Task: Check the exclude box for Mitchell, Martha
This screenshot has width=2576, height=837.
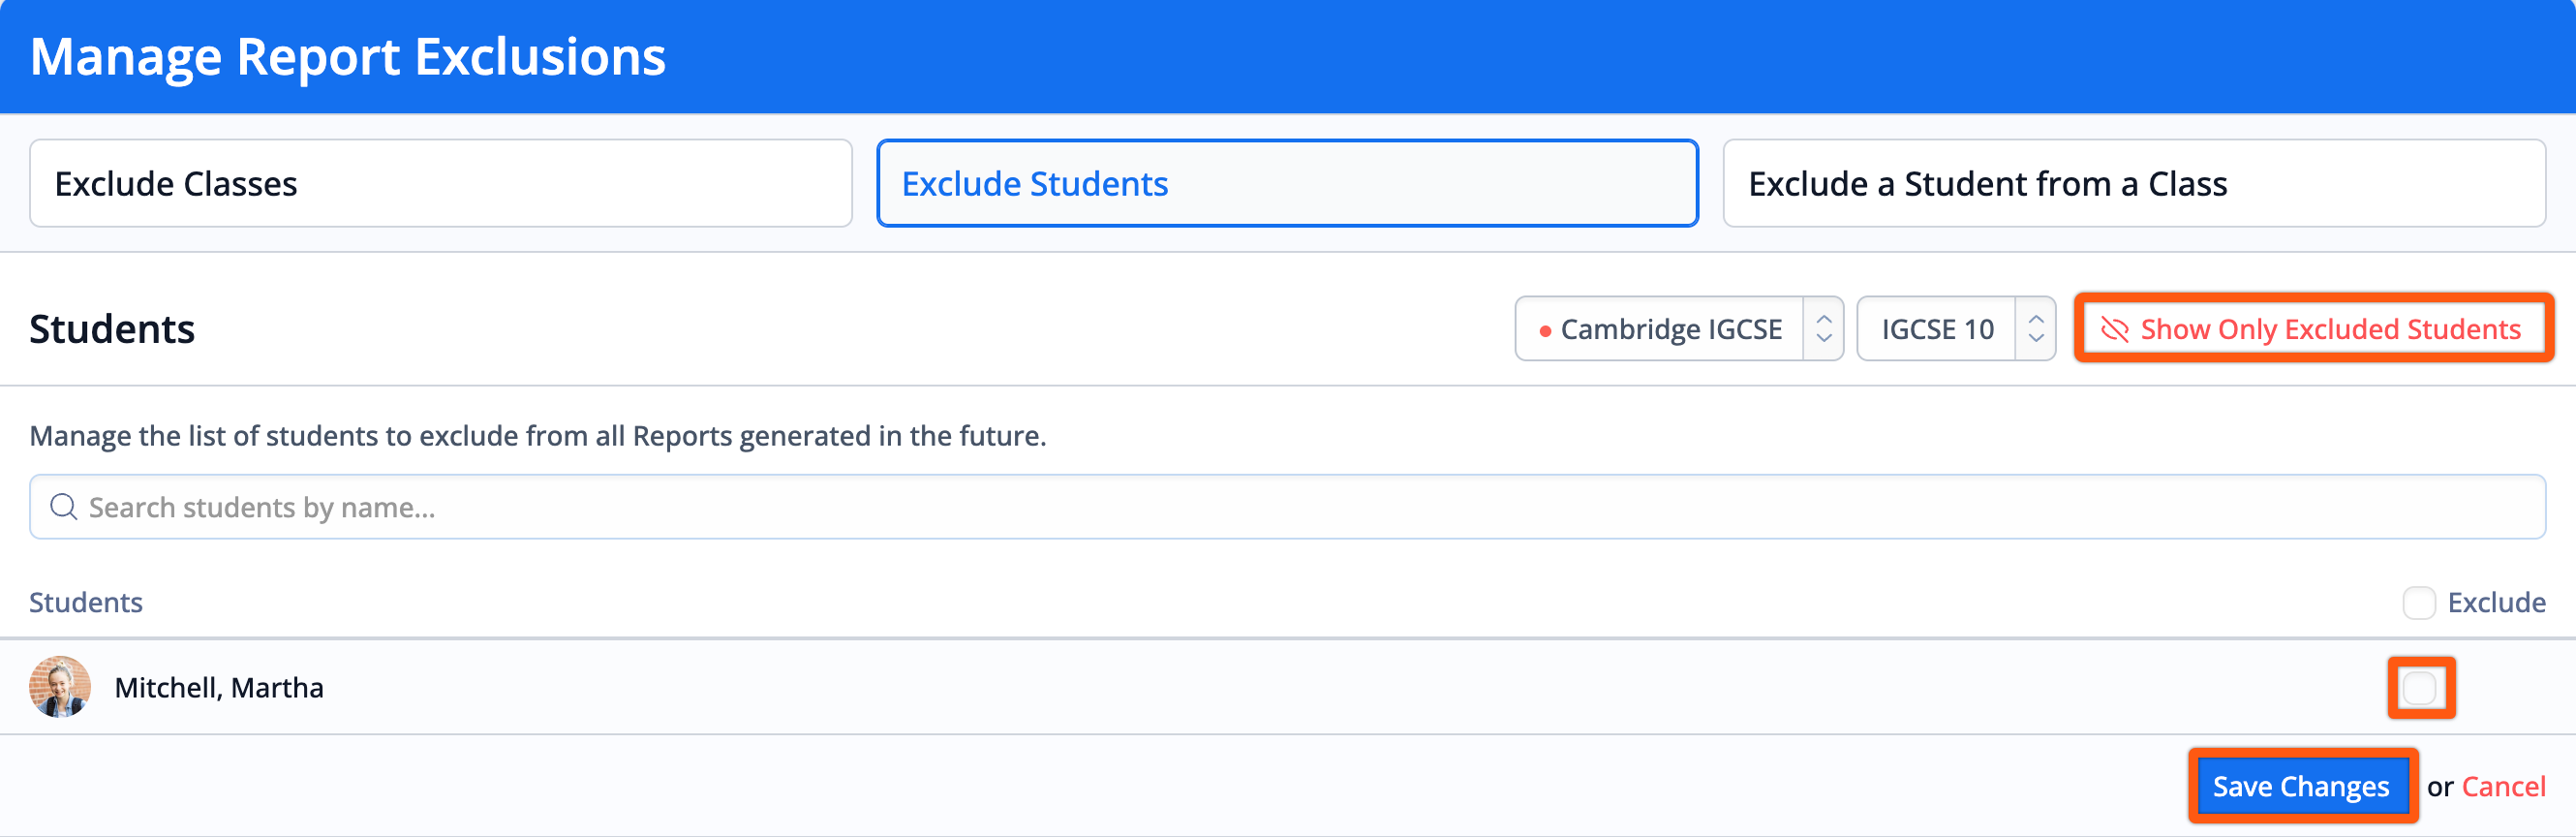Action: pyautogui.click(x=2420, y=688)
